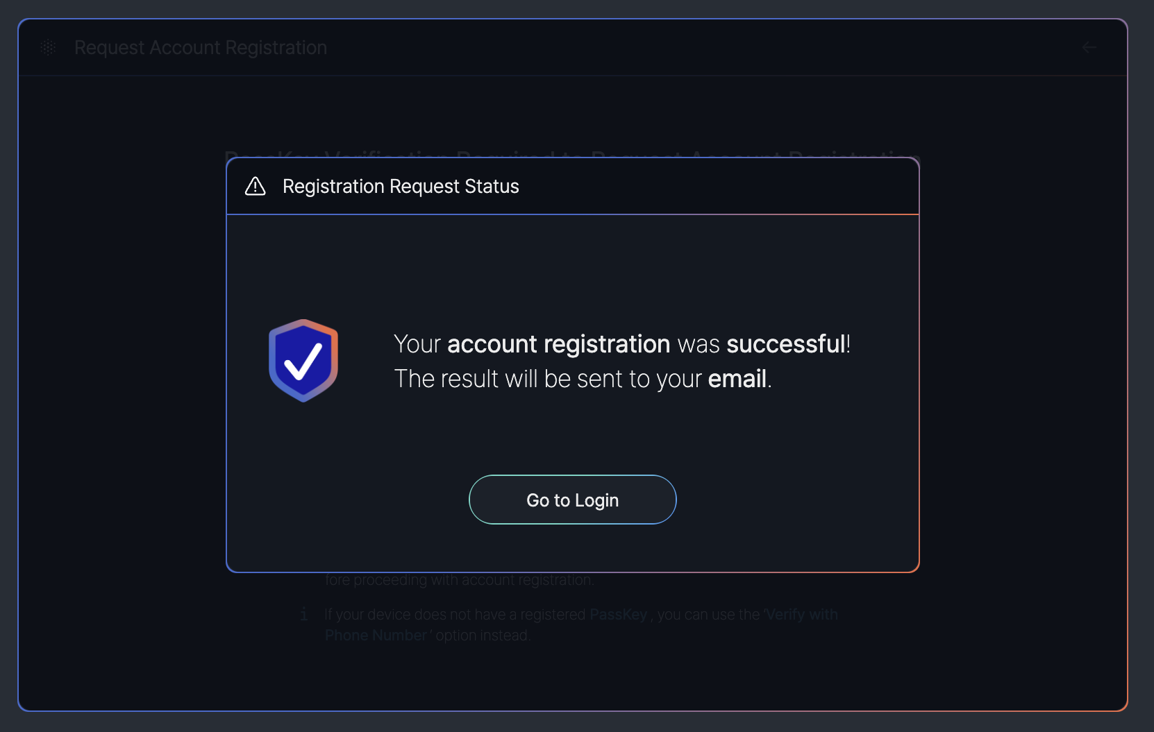Screen dimensions: 1154x732
Task: Click the dimmed info 'i' icon
Action: coord(304,614)
